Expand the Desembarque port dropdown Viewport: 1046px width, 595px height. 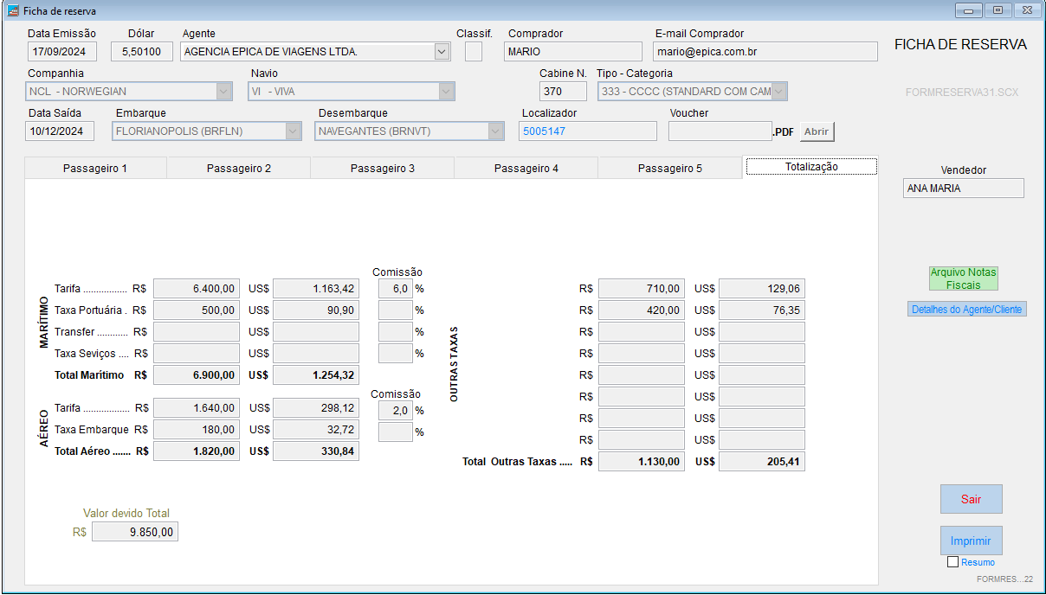pyautogui.click(x=495, y=131)
